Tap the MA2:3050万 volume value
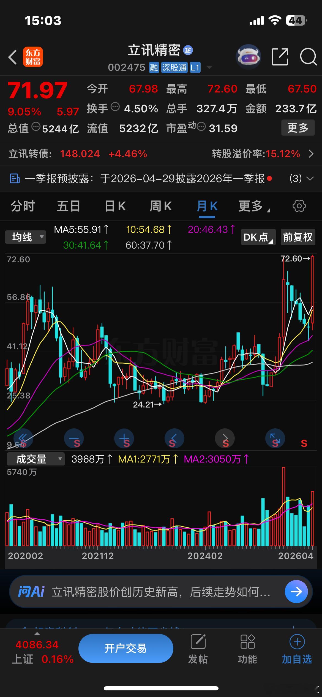This screenshot has width=322, height=697. 216,459
